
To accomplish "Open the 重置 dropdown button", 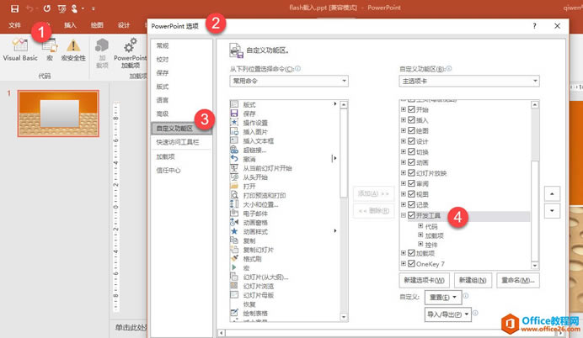I will pyautogui.click(x=443, y=297).
